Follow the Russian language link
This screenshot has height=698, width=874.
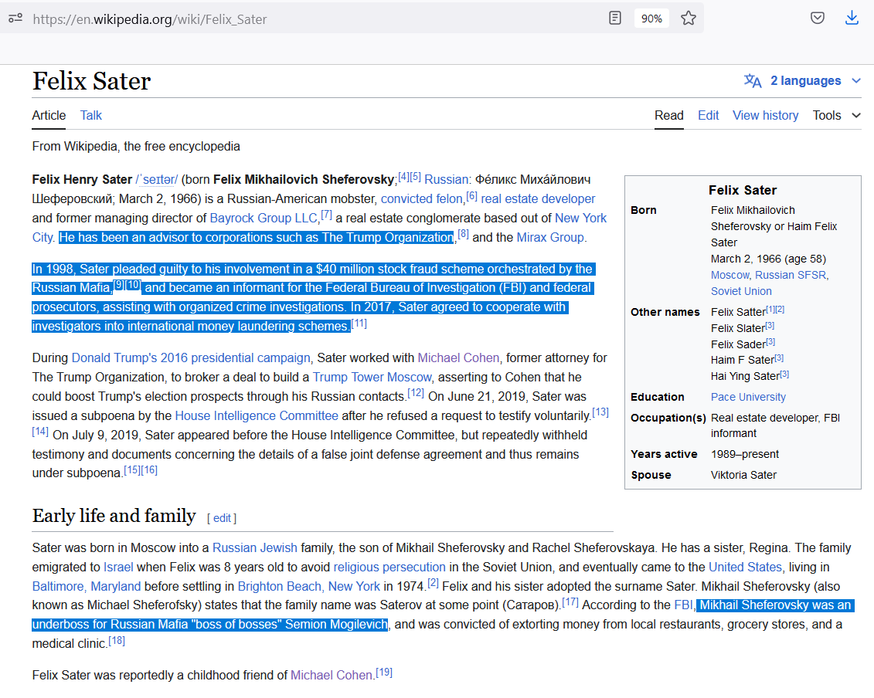pyautogui.click(x=447, y=179)
